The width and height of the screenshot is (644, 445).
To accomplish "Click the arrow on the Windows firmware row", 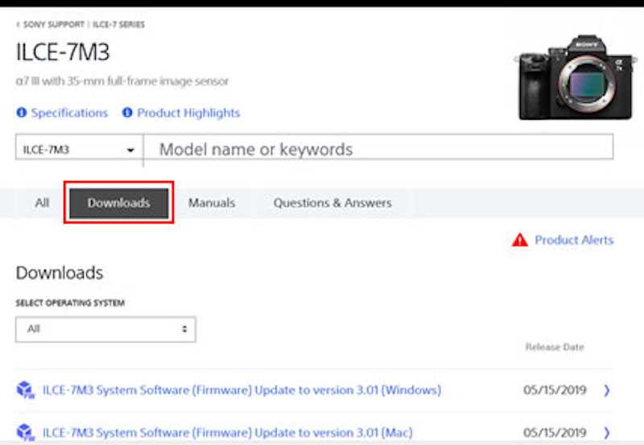I will (607, 390).
